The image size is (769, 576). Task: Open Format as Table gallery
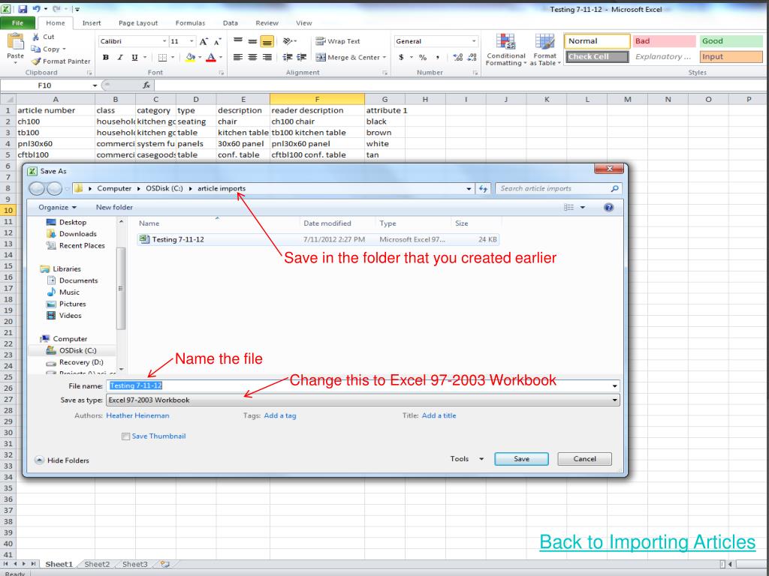pos(545,49)
